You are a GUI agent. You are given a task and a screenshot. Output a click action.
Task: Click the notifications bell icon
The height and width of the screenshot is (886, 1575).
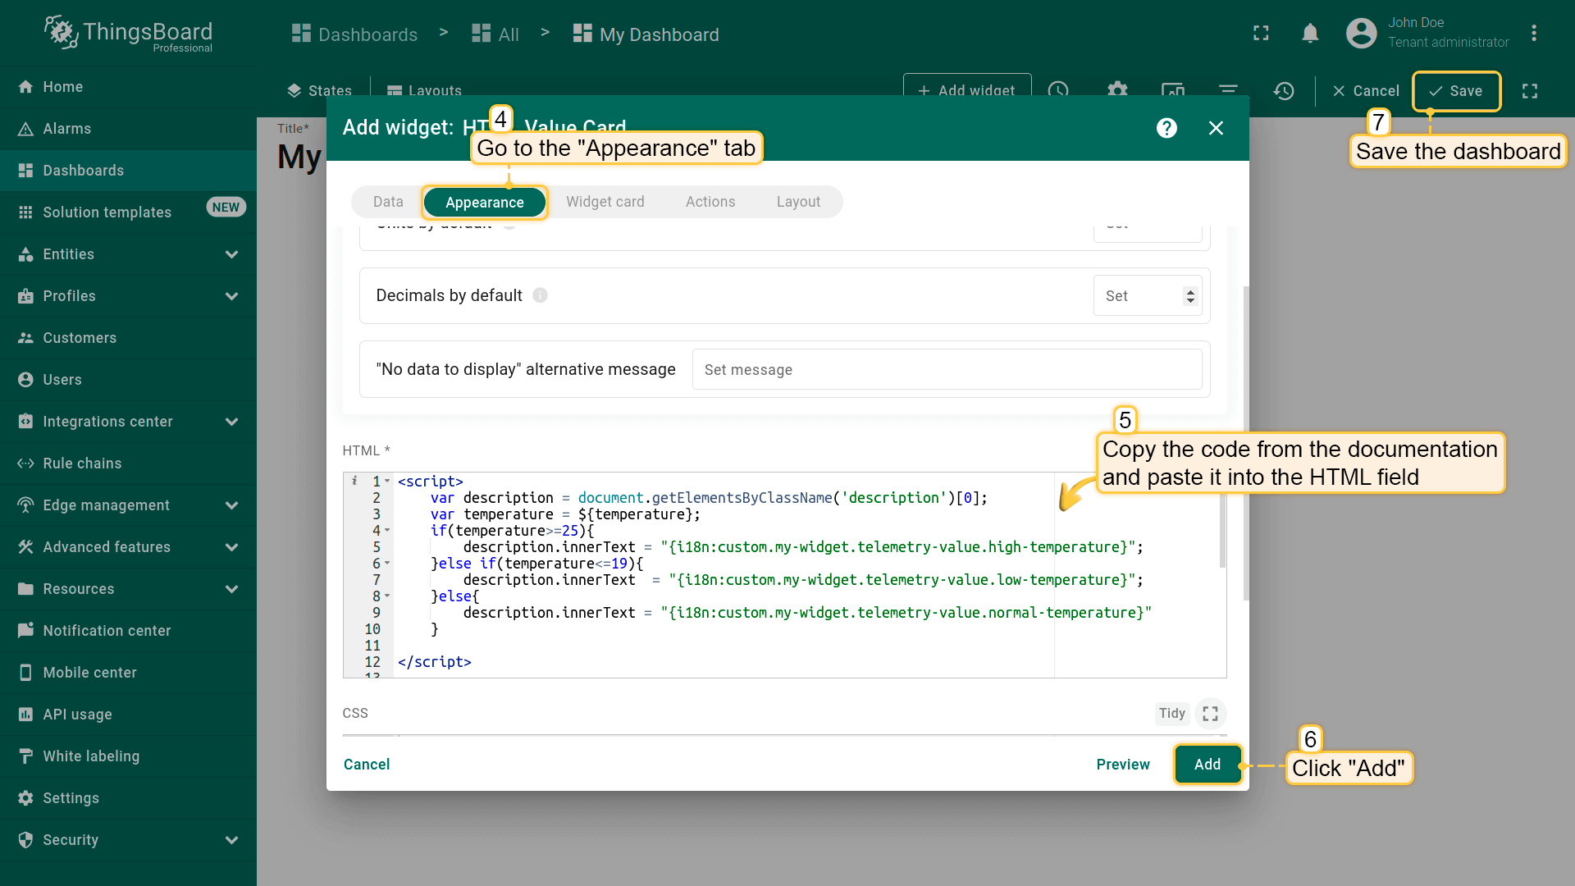pos(1310,34)
